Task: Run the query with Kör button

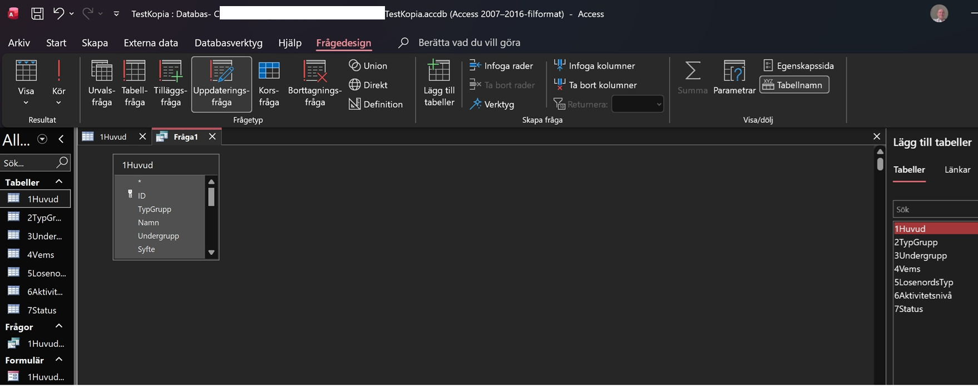Action: point(58,83)
